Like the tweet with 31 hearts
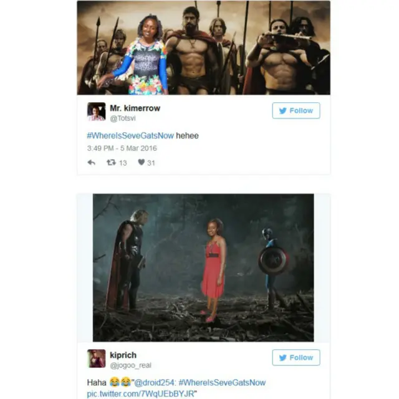 pyautogui.click(x=142, y=162)
